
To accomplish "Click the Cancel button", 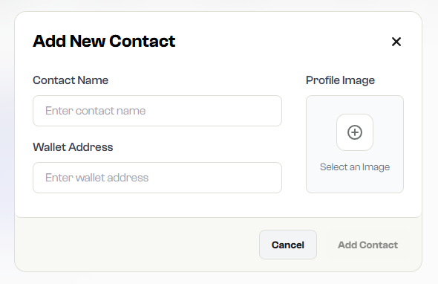I will tap(288, 245).
